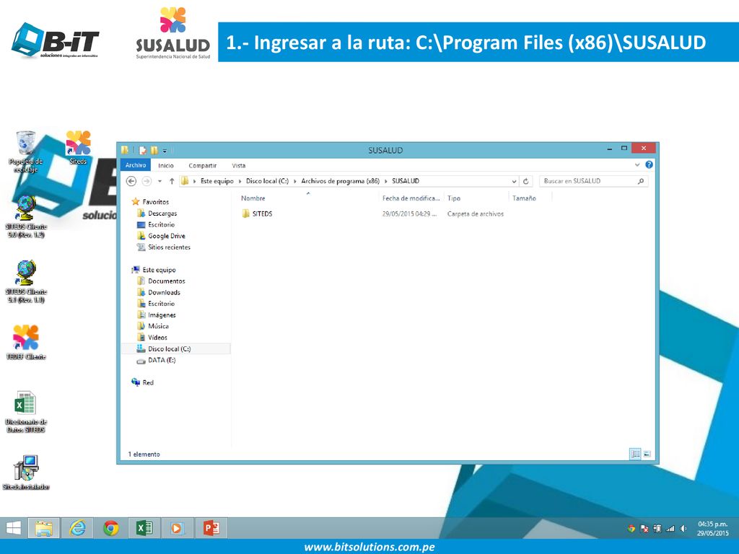Viewport: 739px width, 554px height.
Task: Open the Papelera de reciclaje desktop icon
Action: point(25,151)
